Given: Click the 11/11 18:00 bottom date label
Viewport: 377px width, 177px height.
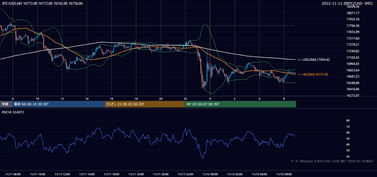Looking at the screenshot, I should pos(136,174).
